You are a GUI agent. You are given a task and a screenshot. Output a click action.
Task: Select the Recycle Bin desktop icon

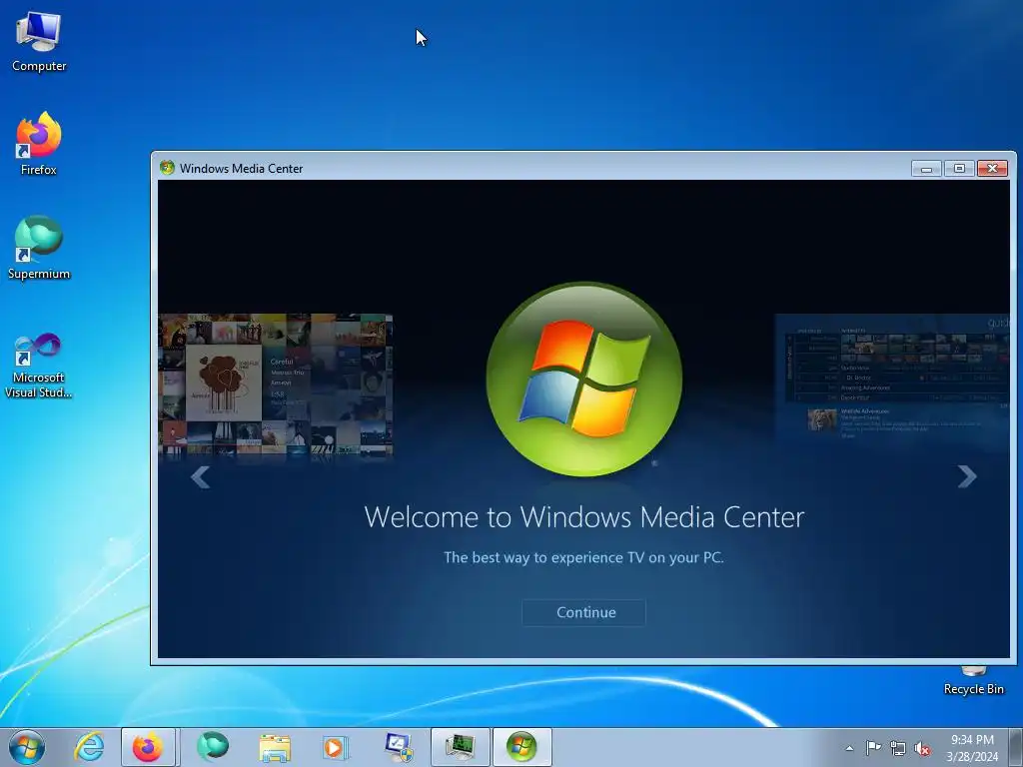click(973, 681)
